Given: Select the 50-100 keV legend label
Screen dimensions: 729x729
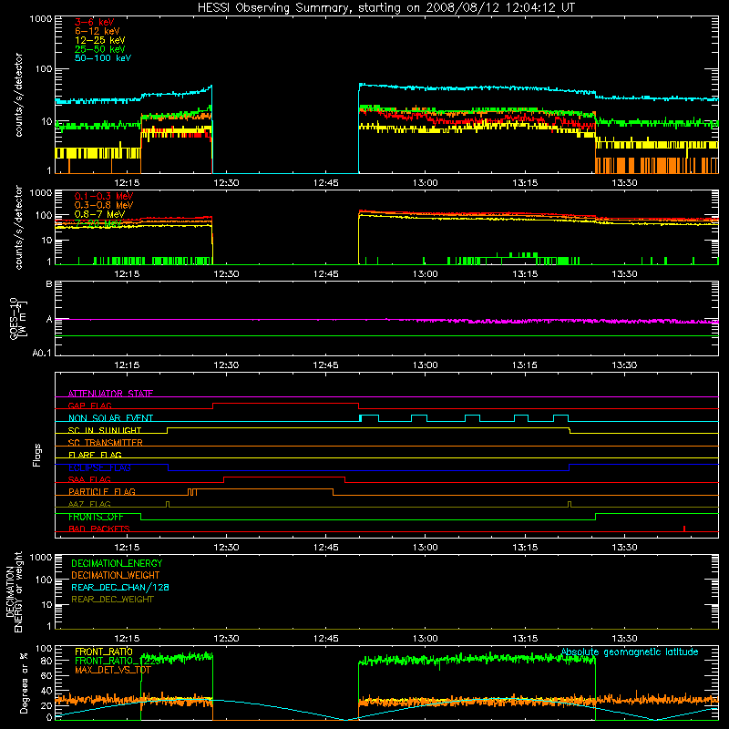Looking at the screenshot, I should tap(103, 58).
